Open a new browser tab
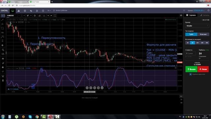Image resolution: width=211 pixels, height=119 pixels. tap(52, 2)
